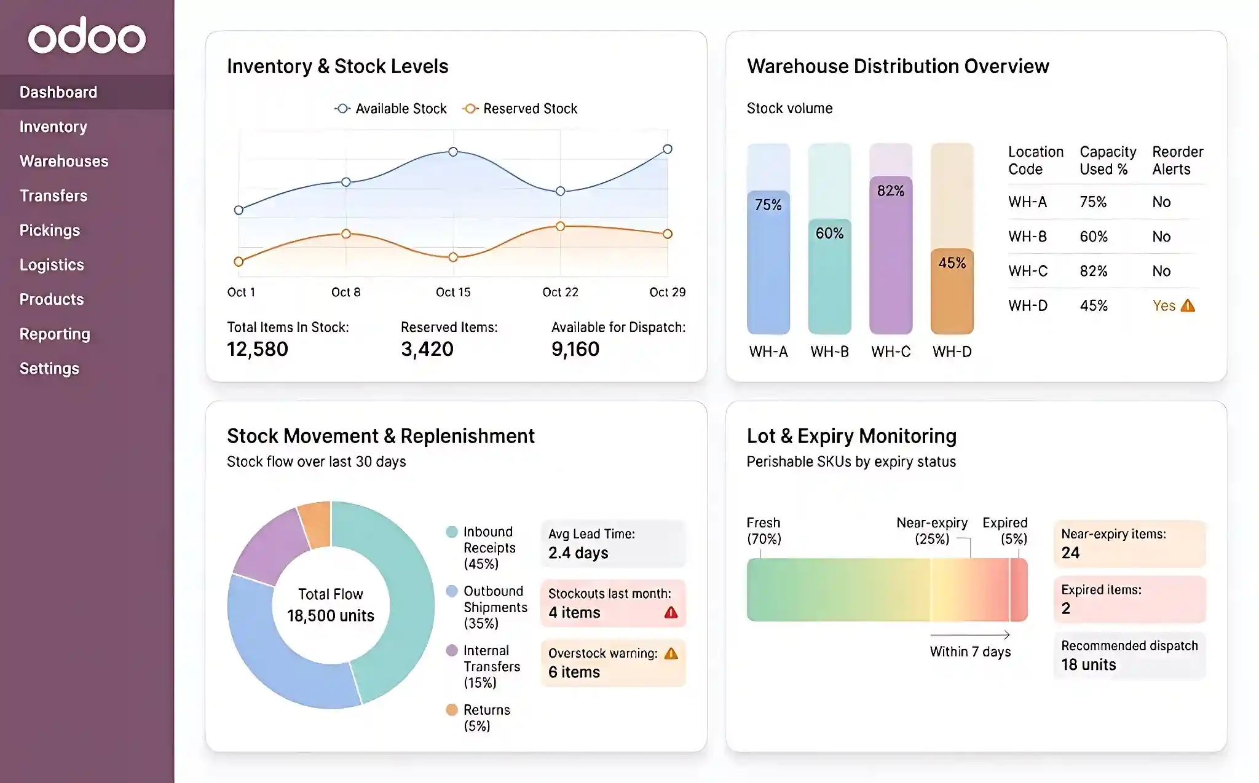The width and height of the screenshot is (1259, 783).
Task: Switch to the Dashboard menu item
Action: (x=58, y=91)
